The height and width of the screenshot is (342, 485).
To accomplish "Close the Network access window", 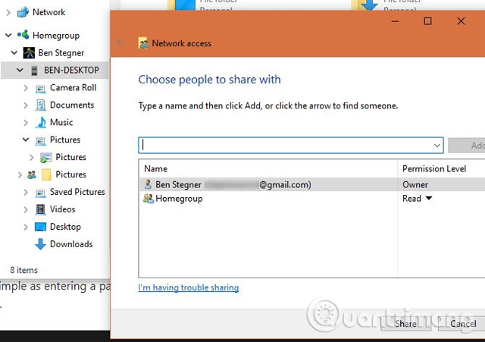I will 461,21.
